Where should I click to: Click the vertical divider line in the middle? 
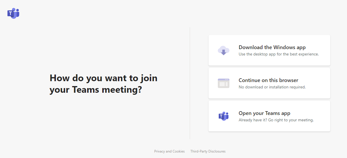(190, 83)
